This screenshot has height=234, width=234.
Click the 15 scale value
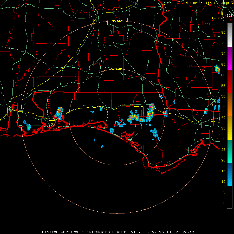[x=223, y=171]
